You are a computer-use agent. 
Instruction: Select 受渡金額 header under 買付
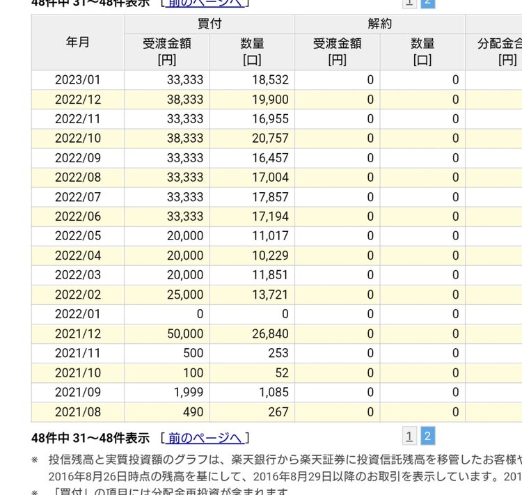coord(167,52)
